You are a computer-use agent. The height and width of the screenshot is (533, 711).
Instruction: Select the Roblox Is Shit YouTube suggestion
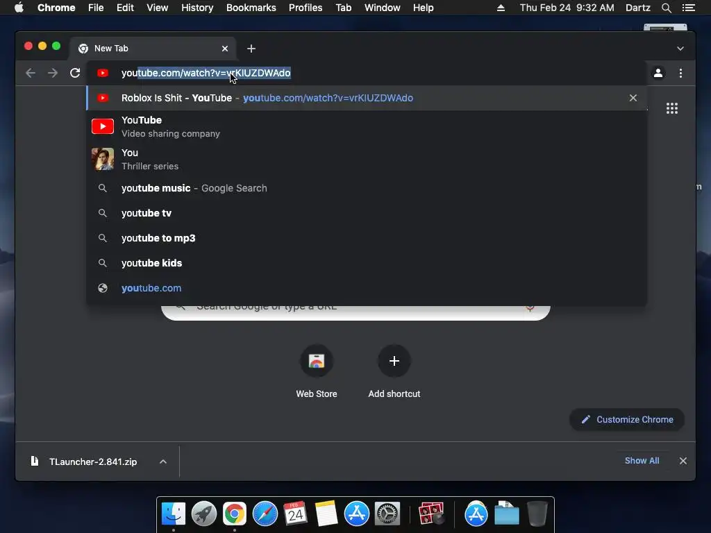coord(367,98)
